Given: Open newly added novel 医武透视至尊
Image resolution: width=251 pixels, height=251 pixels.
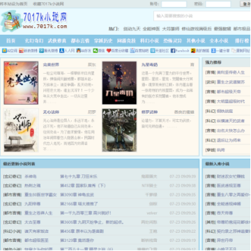Looking at the screenshot, I should click(229, 185).
